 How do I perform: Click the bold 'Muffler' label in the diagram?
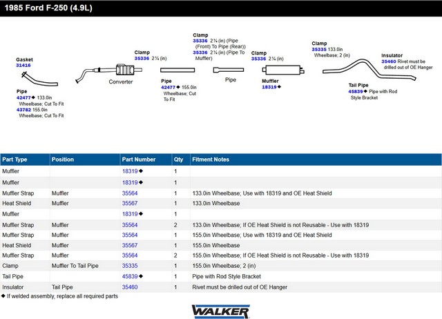(270, 81)
